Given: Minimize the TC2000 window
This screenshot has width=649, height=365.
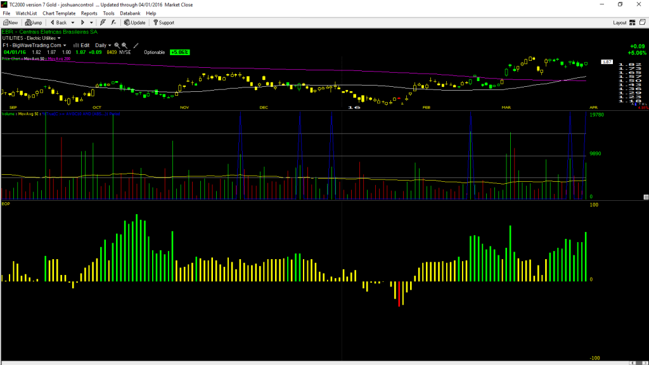Looking at the screenshot, I should [602, 4].
